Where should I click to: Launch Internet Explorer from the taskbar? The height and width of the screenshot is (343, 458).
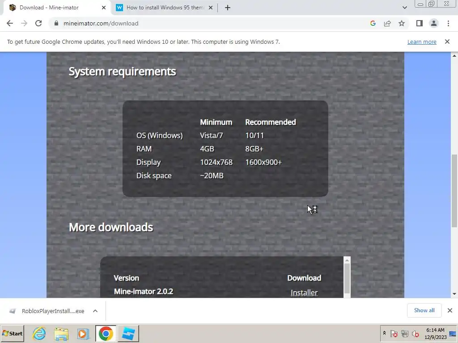tap(39, 333)
